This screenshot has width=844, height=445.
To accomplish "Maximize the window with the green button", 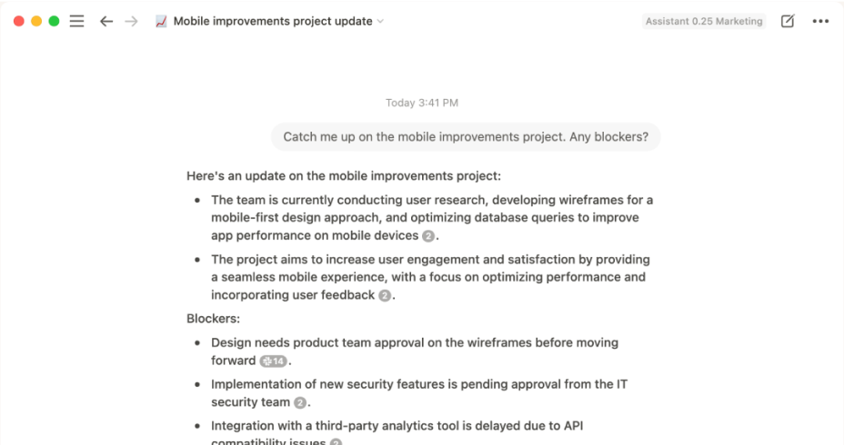I will pyautogui.click(x=54, y=21).
